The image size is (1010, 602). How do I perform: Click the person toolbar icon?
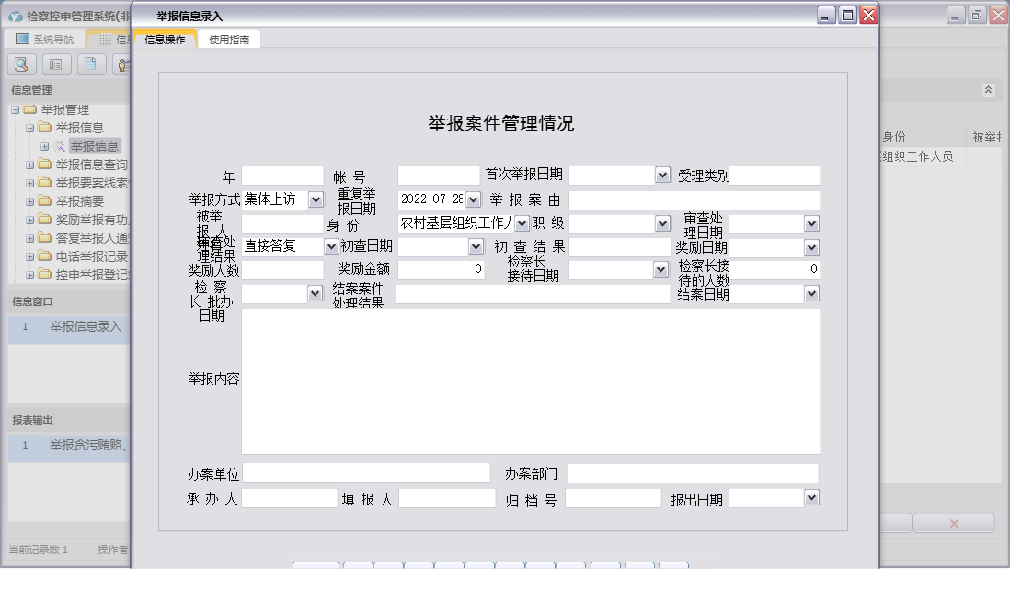122,64
